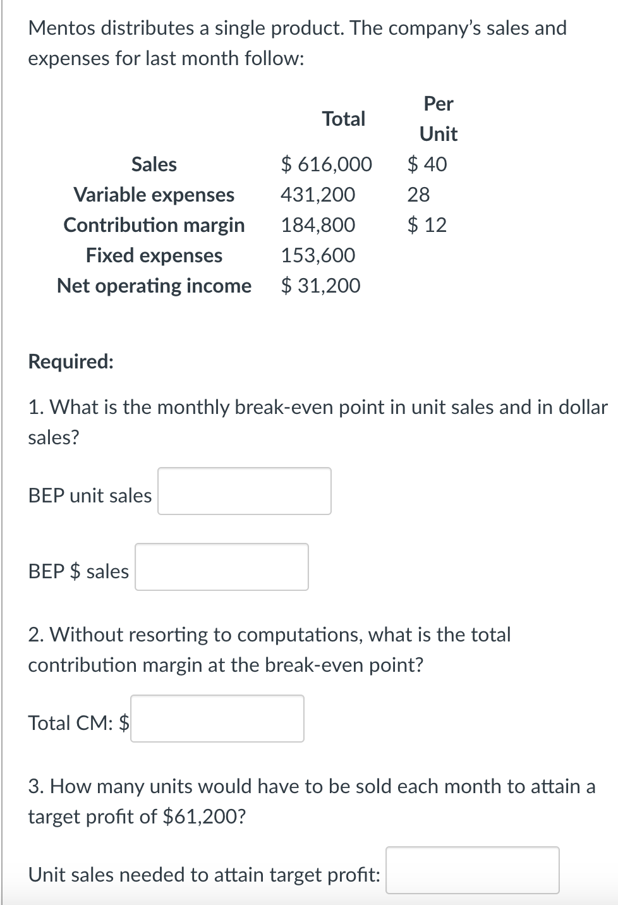Click the 153,600 fixed expenses amount
Viewport: 618px width, 905px height.
tap(318, 255)
